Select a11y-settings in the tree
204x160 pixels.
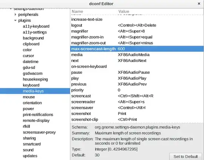pyautogui.click(x=35, y=32)
